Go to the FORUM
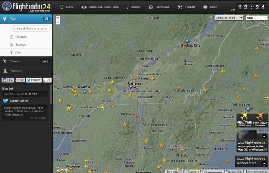 (x=187, y=7)
